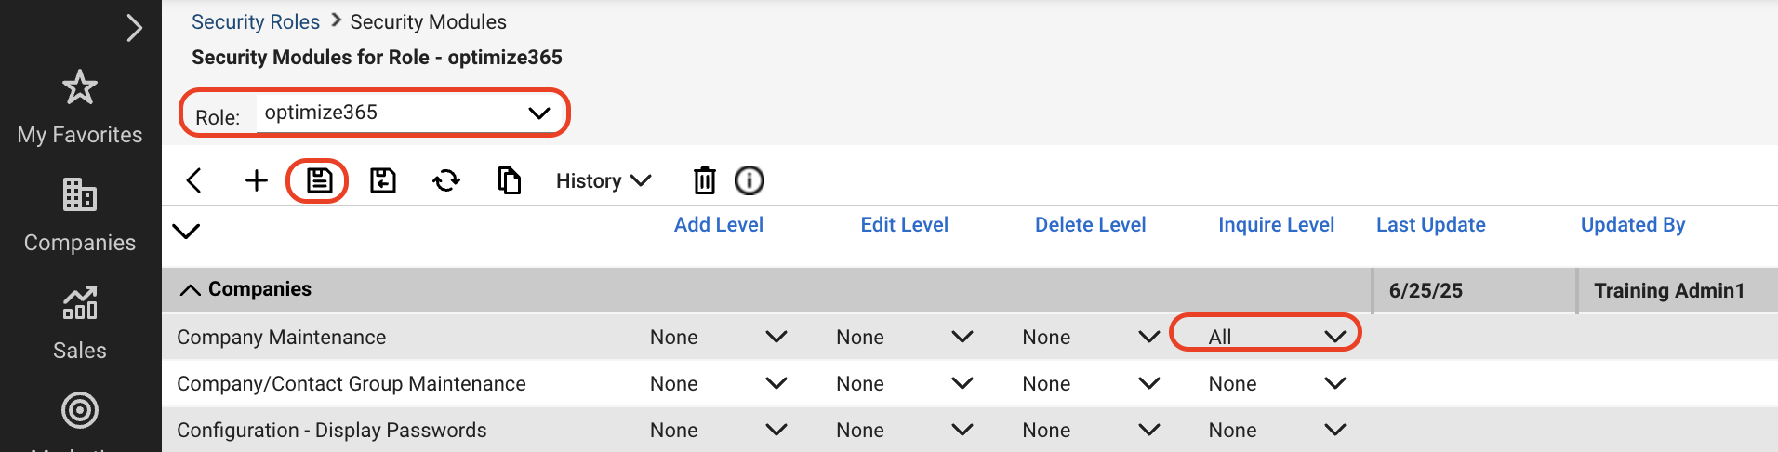Open Configuration - Display Passwords Edit Level dropdown
Viewport: 1778px width, 452px height.
pyautogui.click(x=904, y=430)
